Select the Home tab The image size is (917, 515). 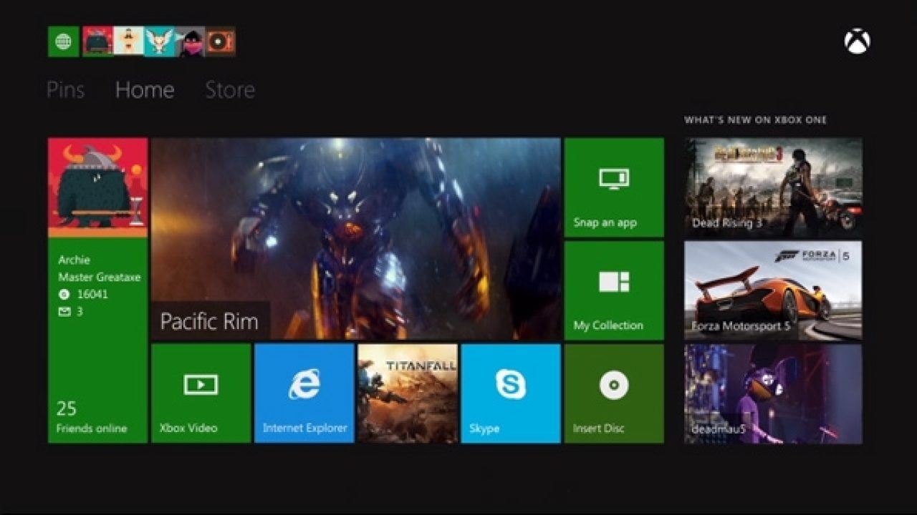pos(145,90)
